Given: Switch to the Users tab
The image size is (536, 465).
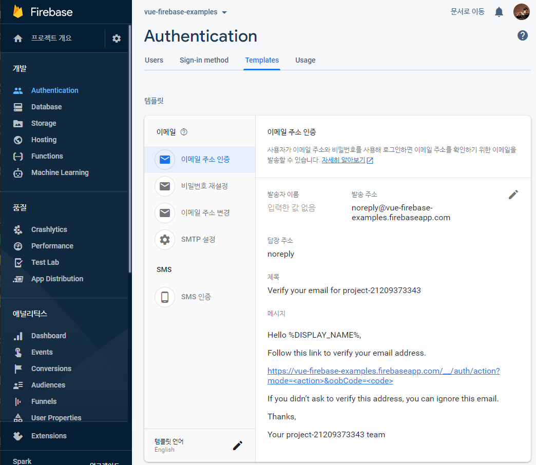Looking at the screenshot, I should (x=154, y=60).
